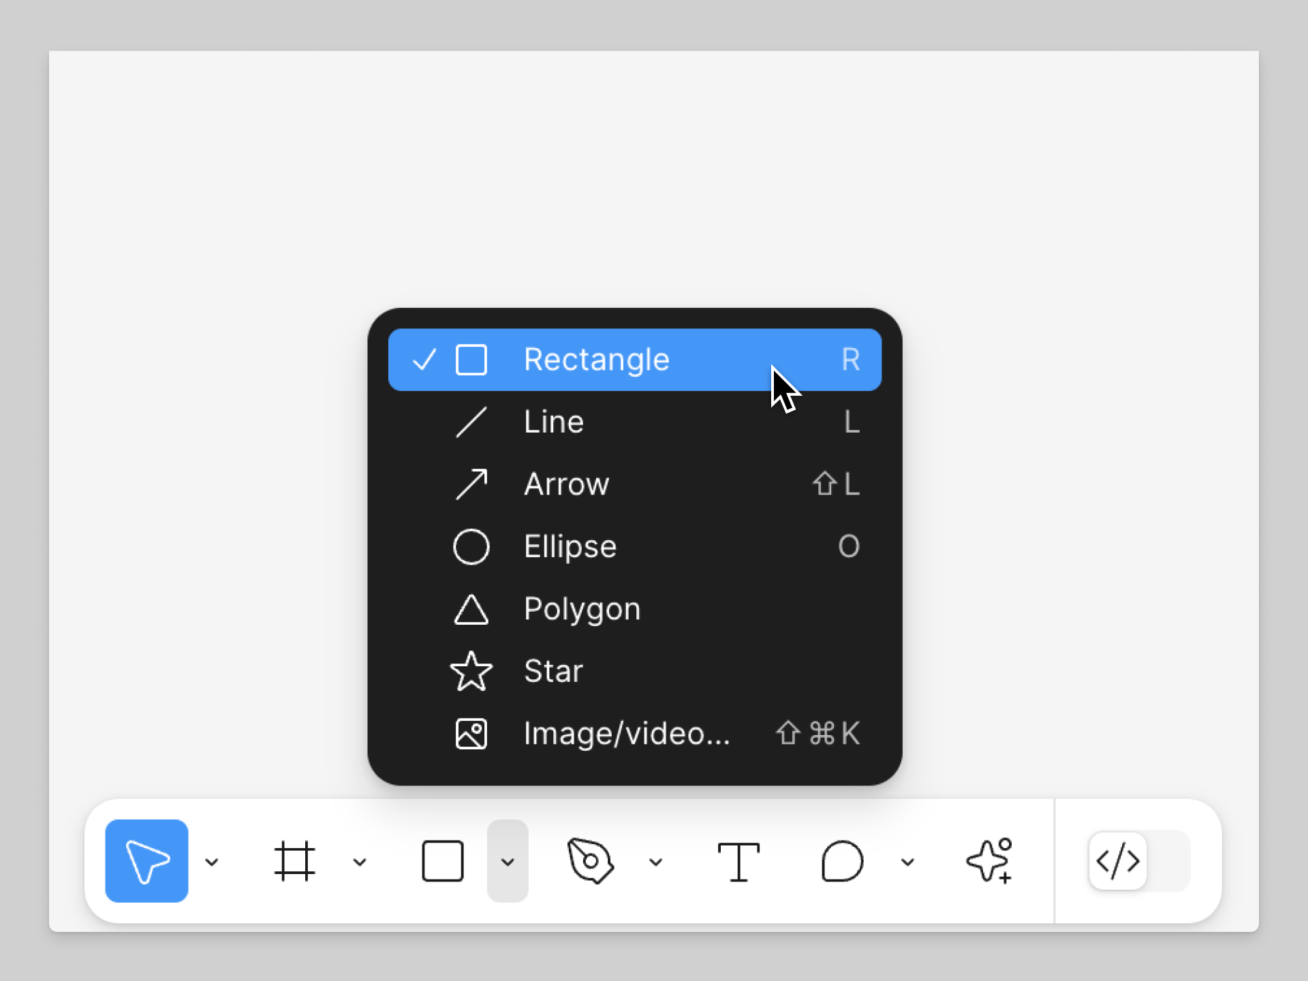
Task: Click the Dev Mode code icon
Action: pos(1118,861)
